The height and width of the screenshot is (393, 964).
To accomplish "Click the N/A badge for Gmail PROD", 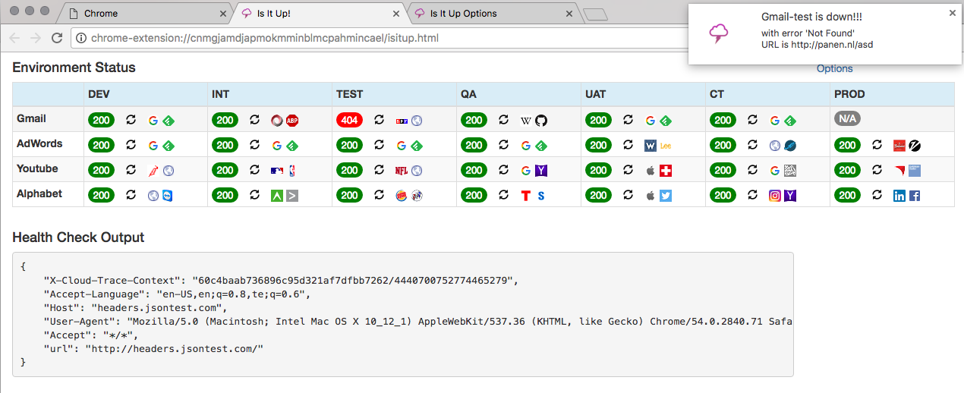I will coord(847,119).
